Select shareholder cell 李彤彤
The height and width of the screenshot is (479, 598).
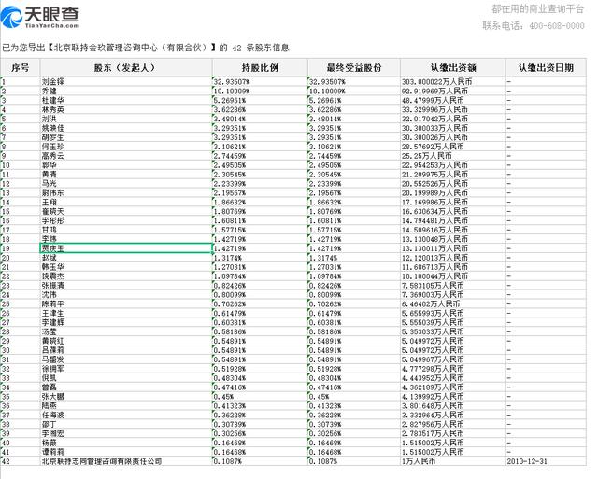126,220
